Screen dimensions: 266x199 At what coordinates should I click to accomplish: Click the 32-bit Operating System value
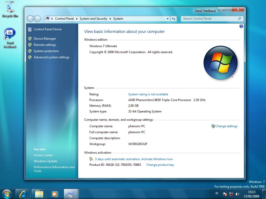145,111
